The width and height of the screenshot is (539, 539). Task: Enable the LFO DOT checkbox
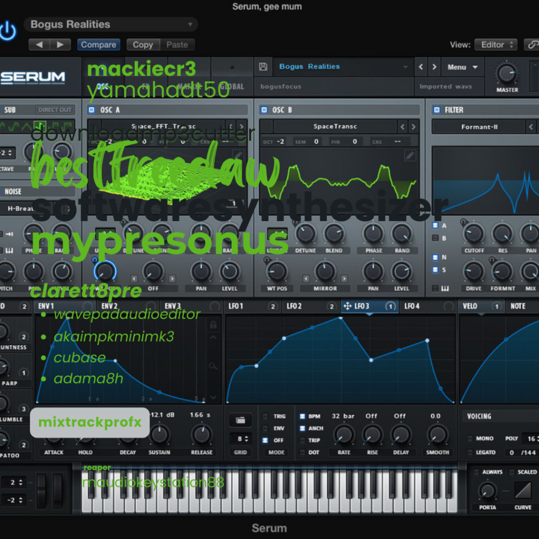[x=303, y=452]
